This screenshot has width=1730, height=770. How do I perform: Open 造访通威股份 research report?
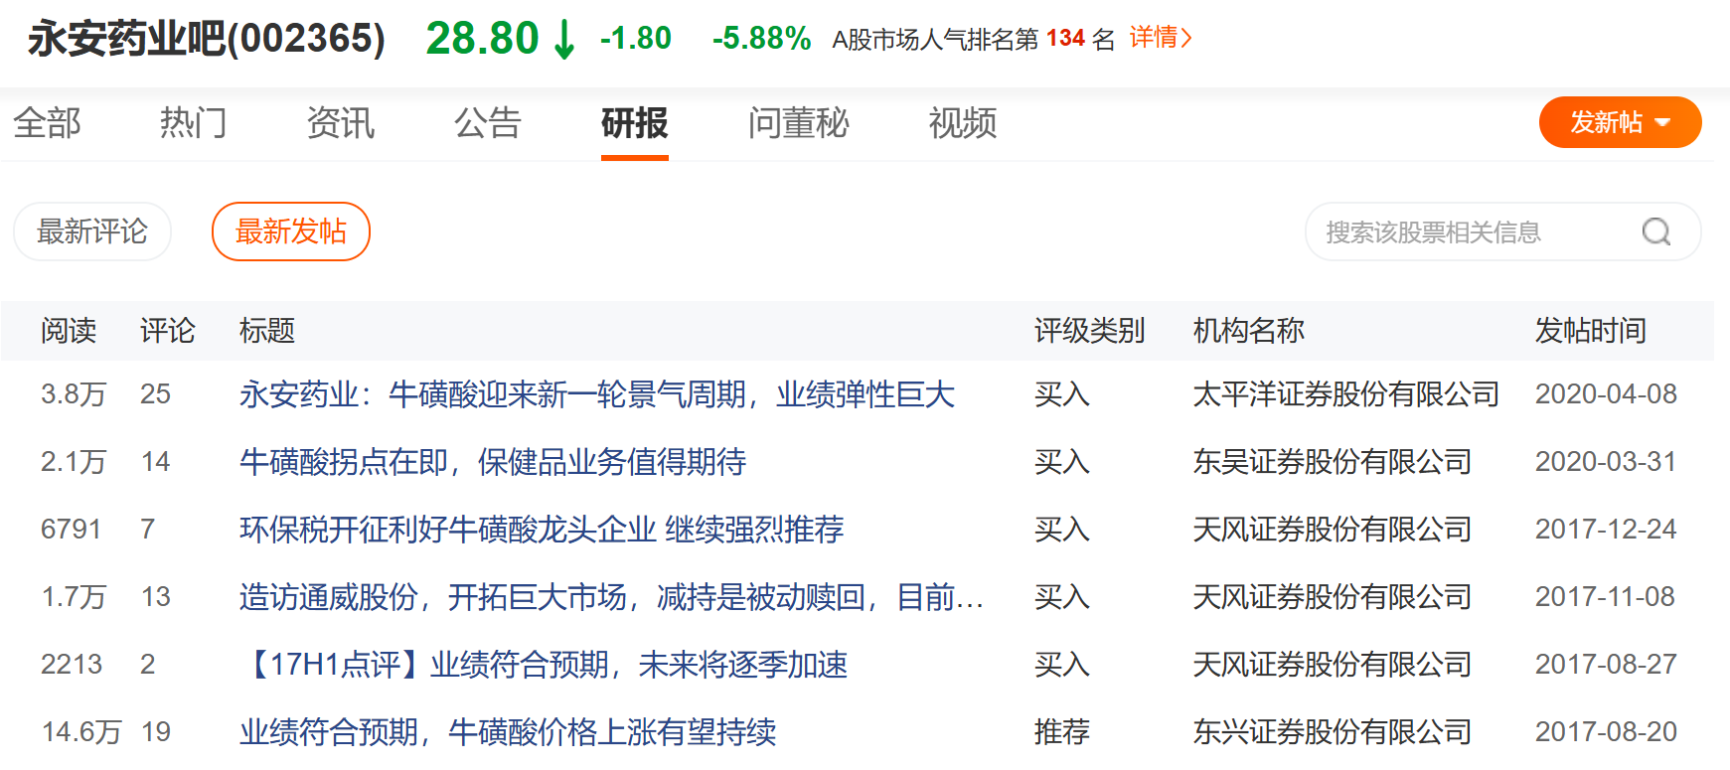[x=612, y=597]
